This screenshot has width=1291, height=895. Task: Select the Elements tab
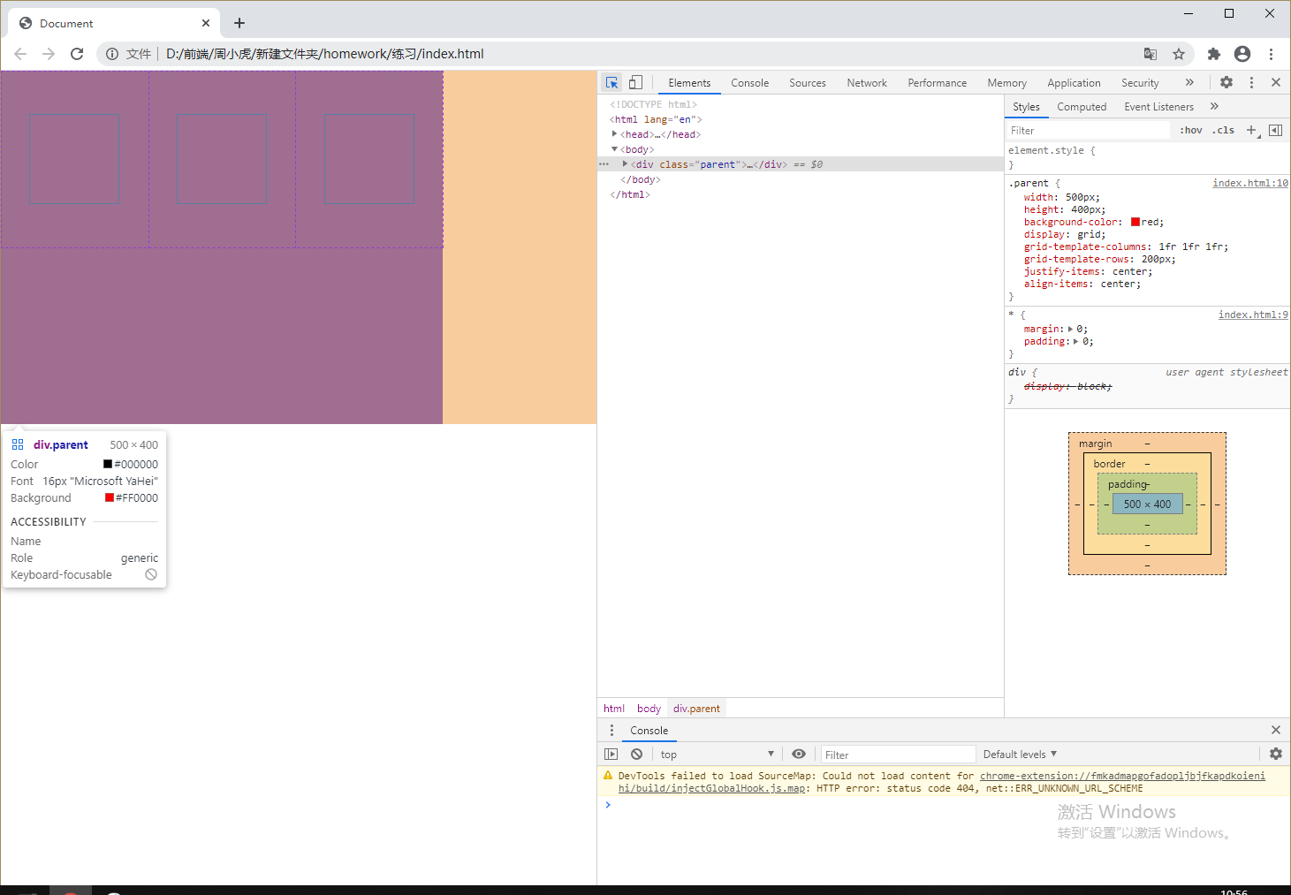[689, 83]
